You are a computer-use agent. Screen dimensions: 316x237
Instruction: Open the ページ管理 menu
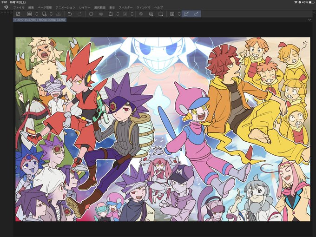pos(45,7)
